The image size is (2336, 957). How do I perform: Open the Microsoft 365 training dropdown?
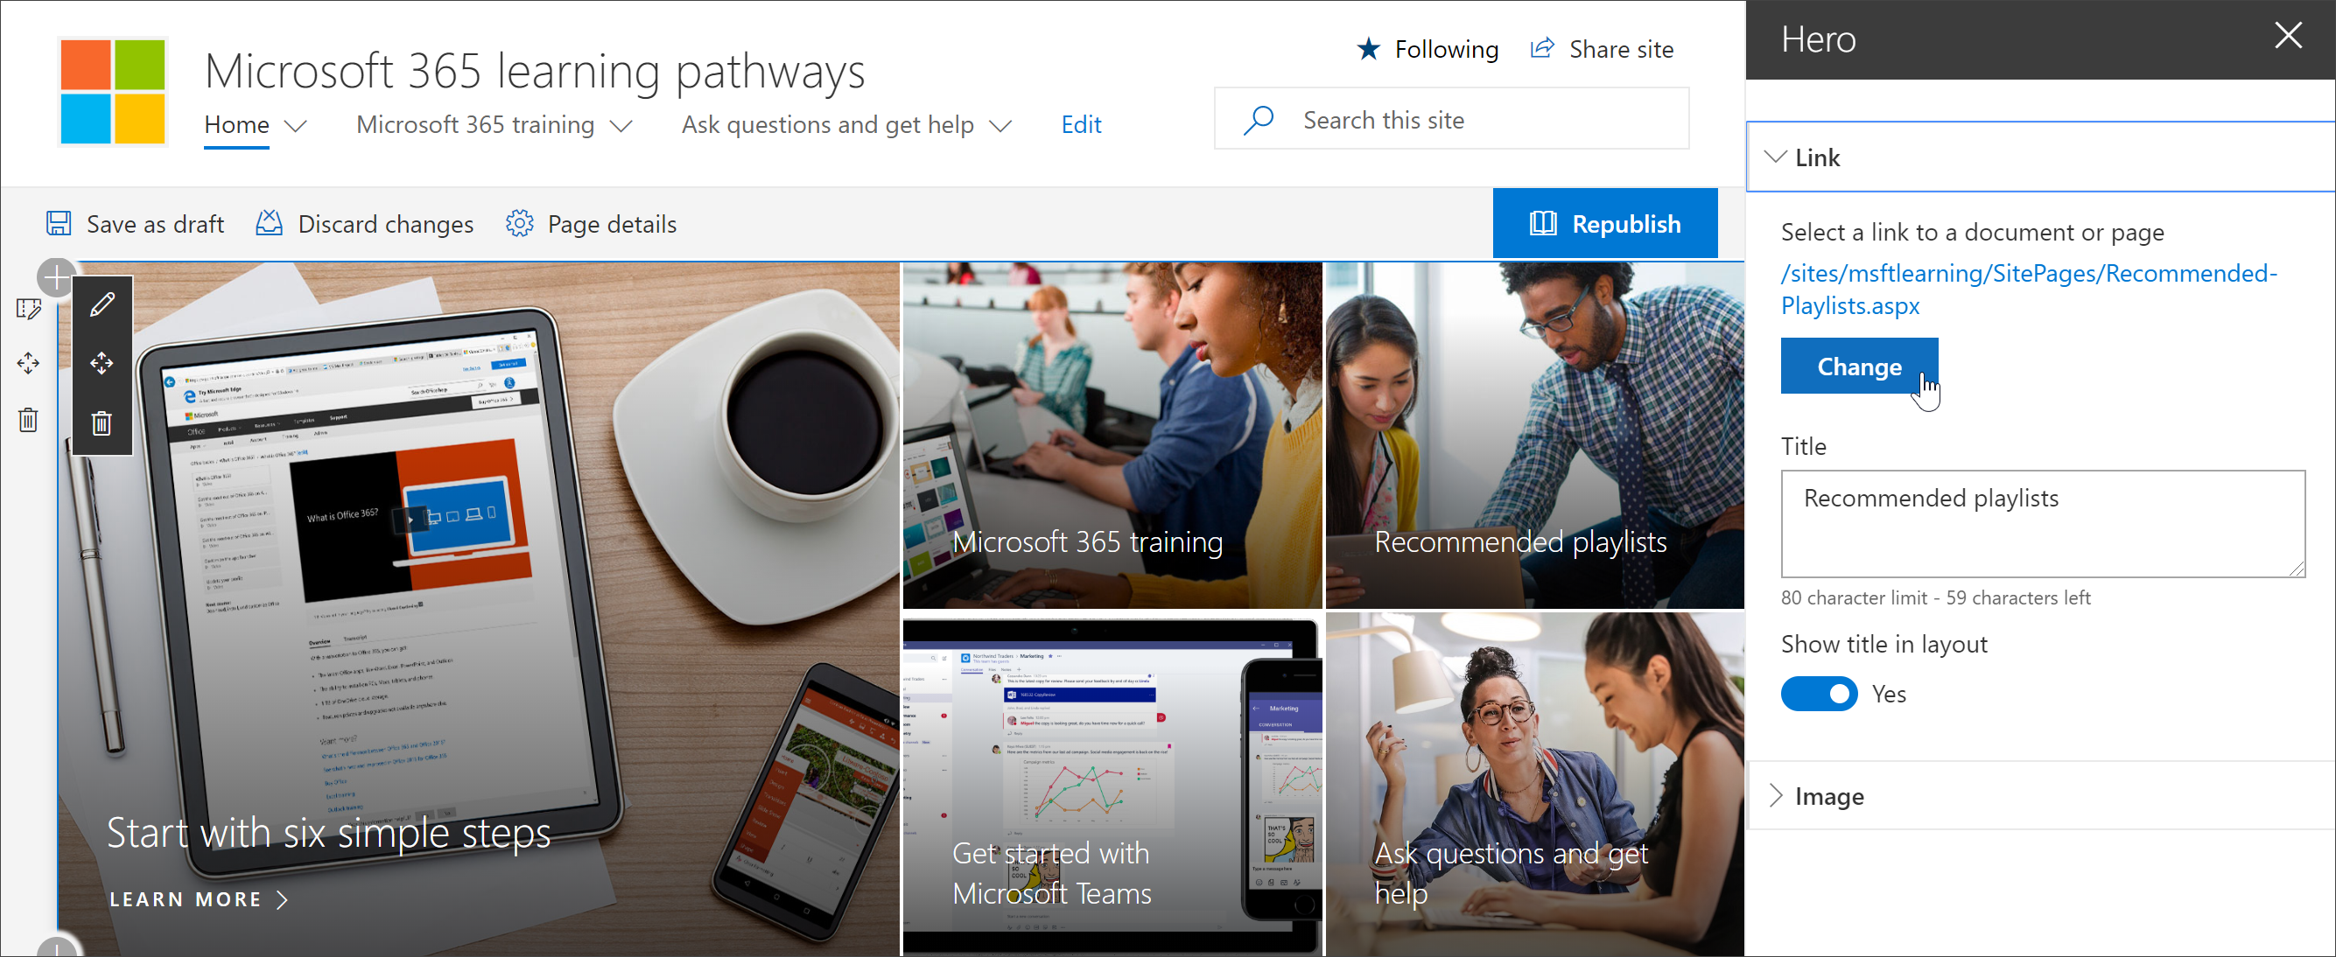click(x=495, y=125)
